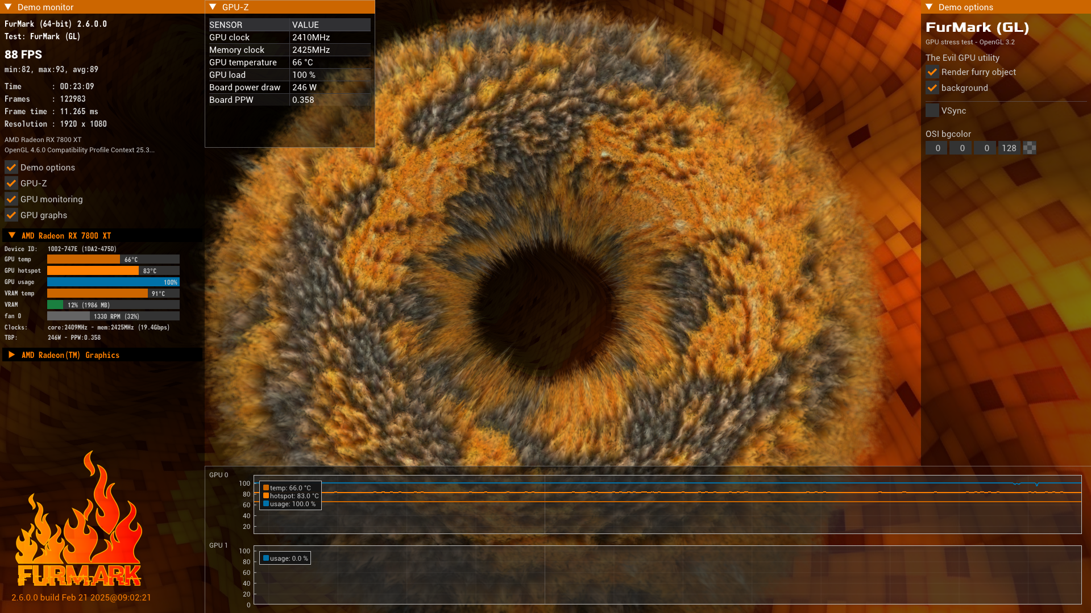Click the 2410MHz GPU clock value
Viewport: 1091px width, 613px height.
point(311,37)
